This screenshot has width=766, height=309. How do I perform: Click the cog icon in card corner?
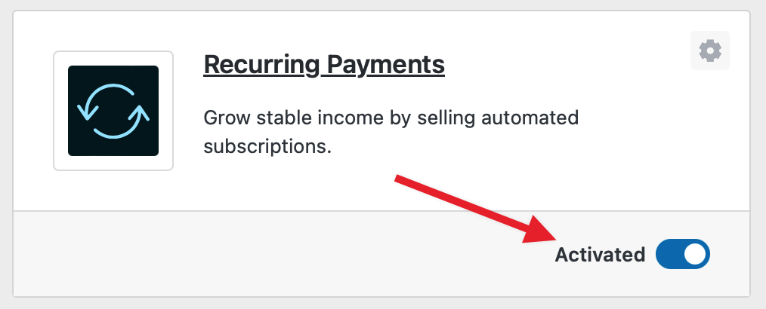point(710,51)
